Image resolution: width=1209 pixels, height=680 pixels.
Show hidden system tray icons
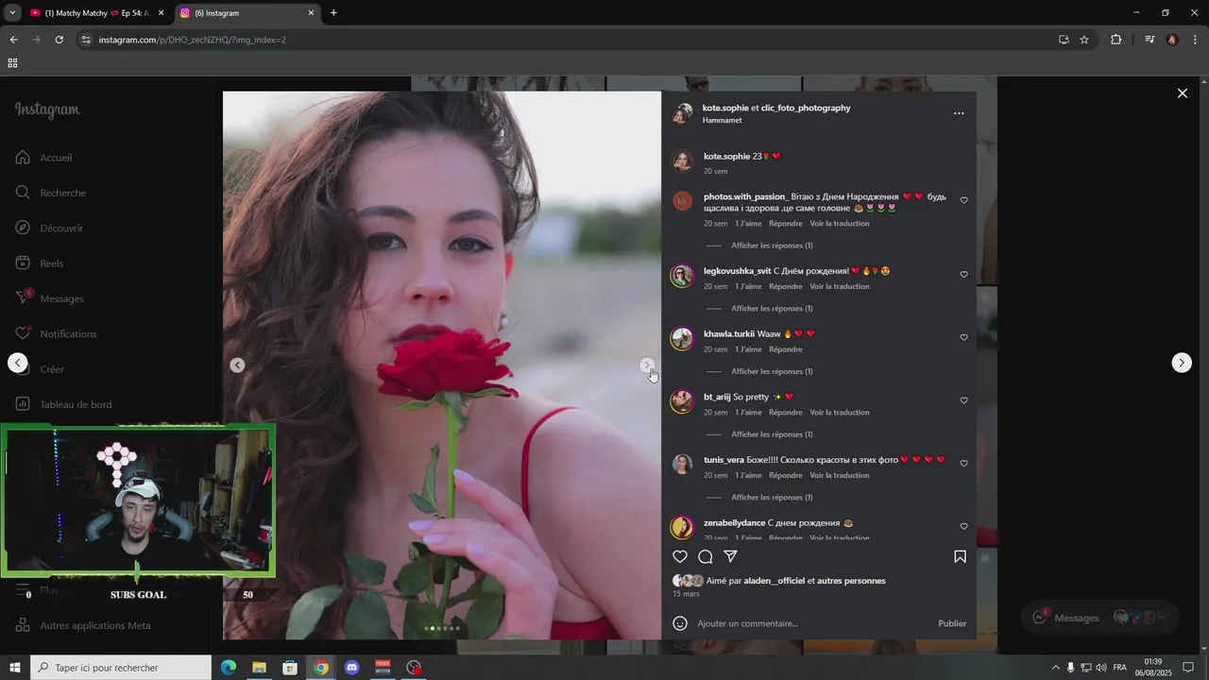tap(1056, 668)
